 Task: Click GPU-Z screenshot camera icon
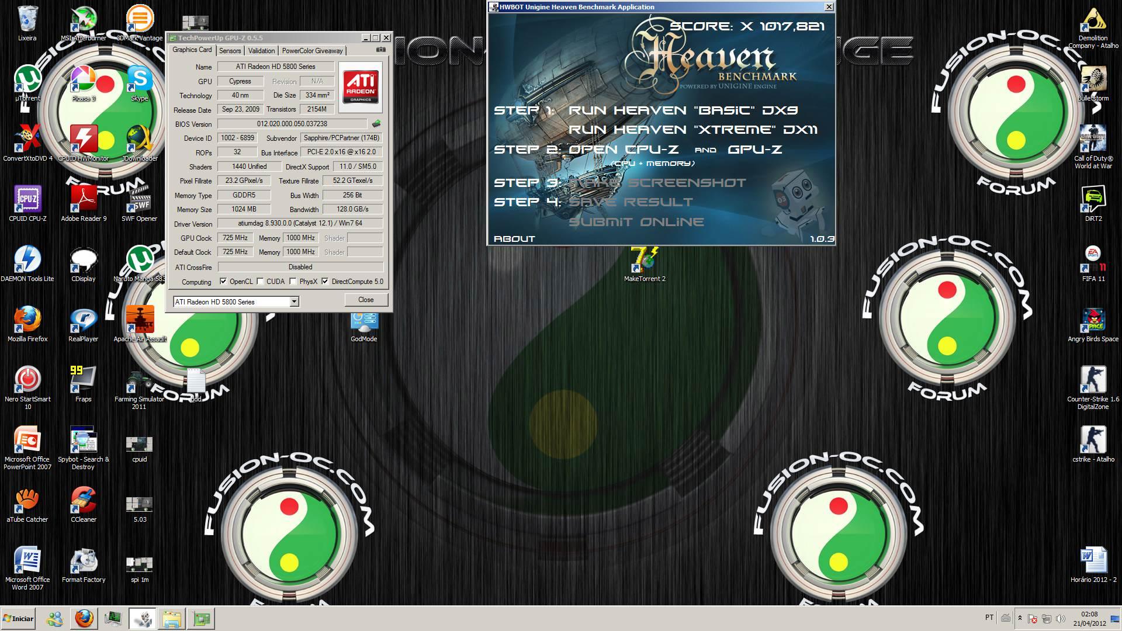[381, 50]
